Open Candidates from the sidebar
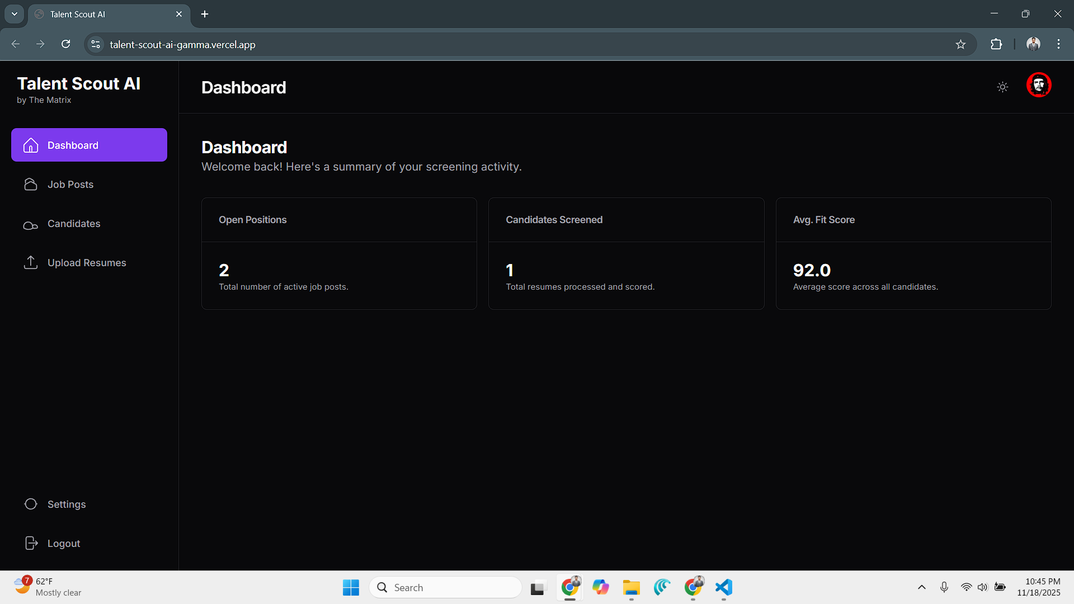1074x604 pixels. [74, 224]
